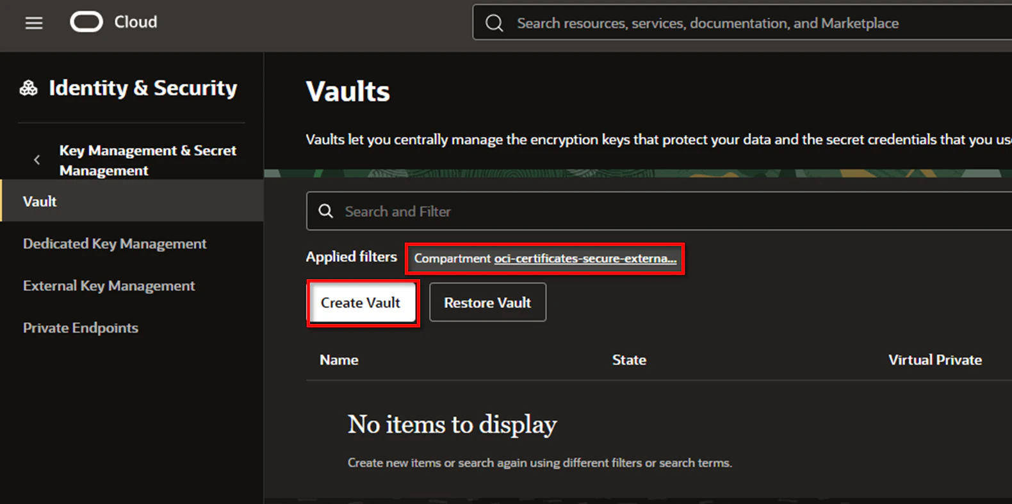Screen dimensions: 1012x504
Task: Open Private Endpoints section
Action: 81,328
